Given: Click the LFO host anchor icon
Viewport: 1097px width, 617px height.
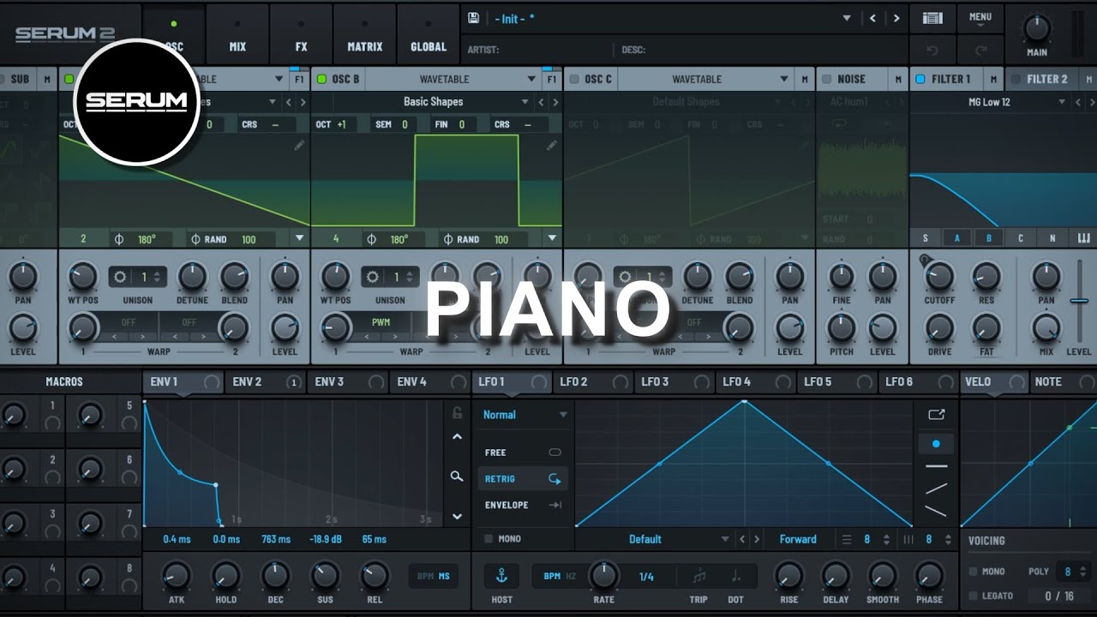Looking at the screenshot, I should click(501, 576).
